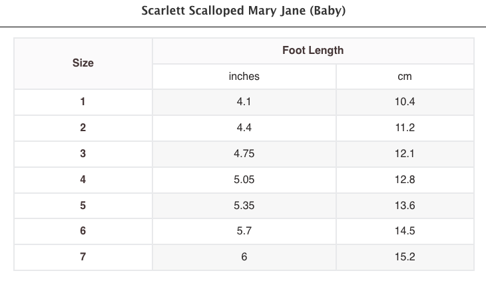This screenshot has height=287, width=486.
Task: Click the 12.8 cm cell
Action: (x=405, y=179)
